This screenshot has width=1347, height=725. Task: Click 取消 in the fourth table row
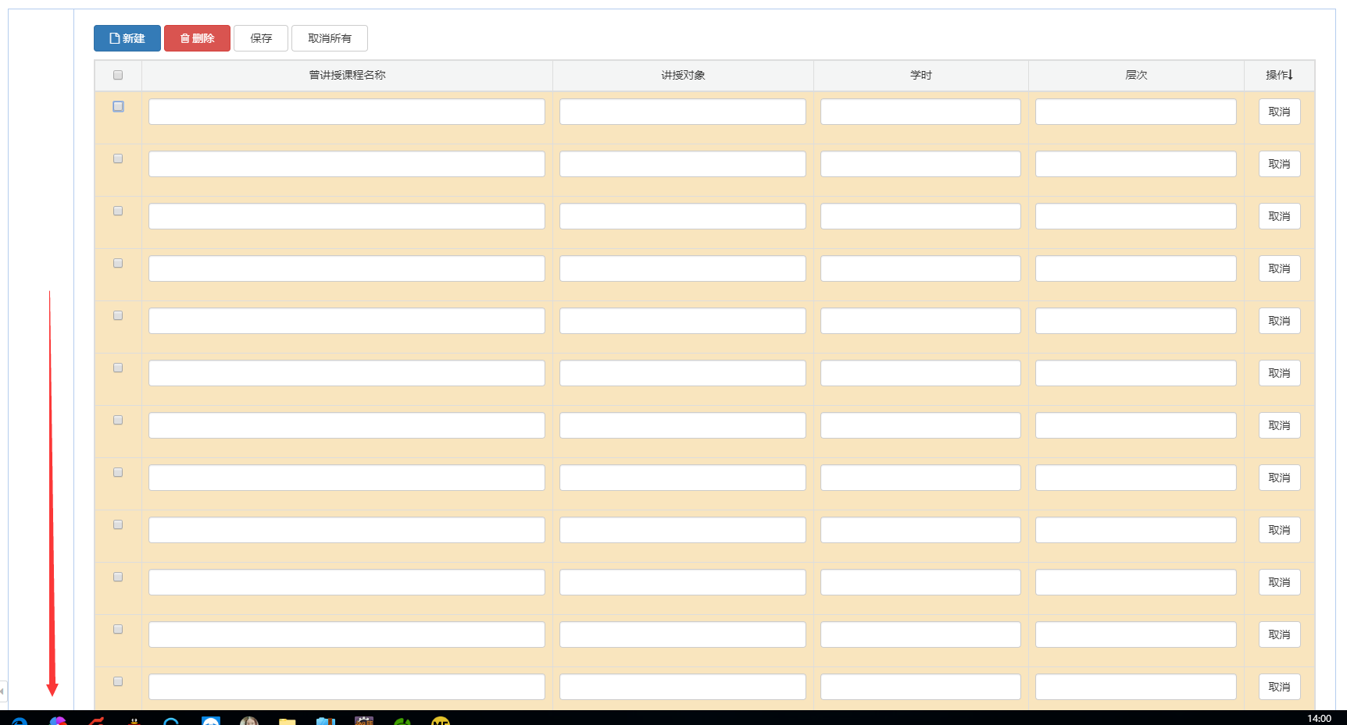coord(1279,268)
